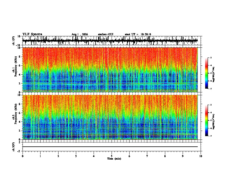This screenshot has width=226, height=175.
Task: Click inside the ch.1 spectrogram plot
Action: tap(110, 70)
